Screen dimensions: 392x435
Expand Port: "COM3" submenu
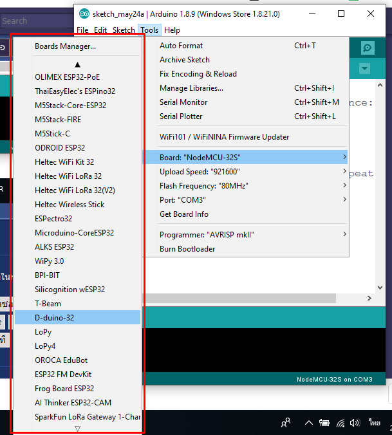(x=247, y=199)
